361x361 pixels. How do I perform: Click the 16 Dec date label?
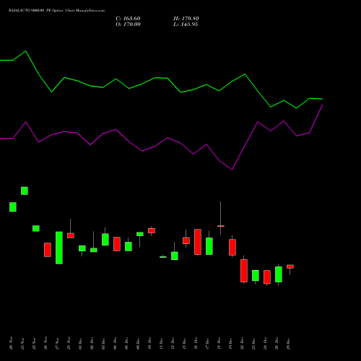pos(196,344)
